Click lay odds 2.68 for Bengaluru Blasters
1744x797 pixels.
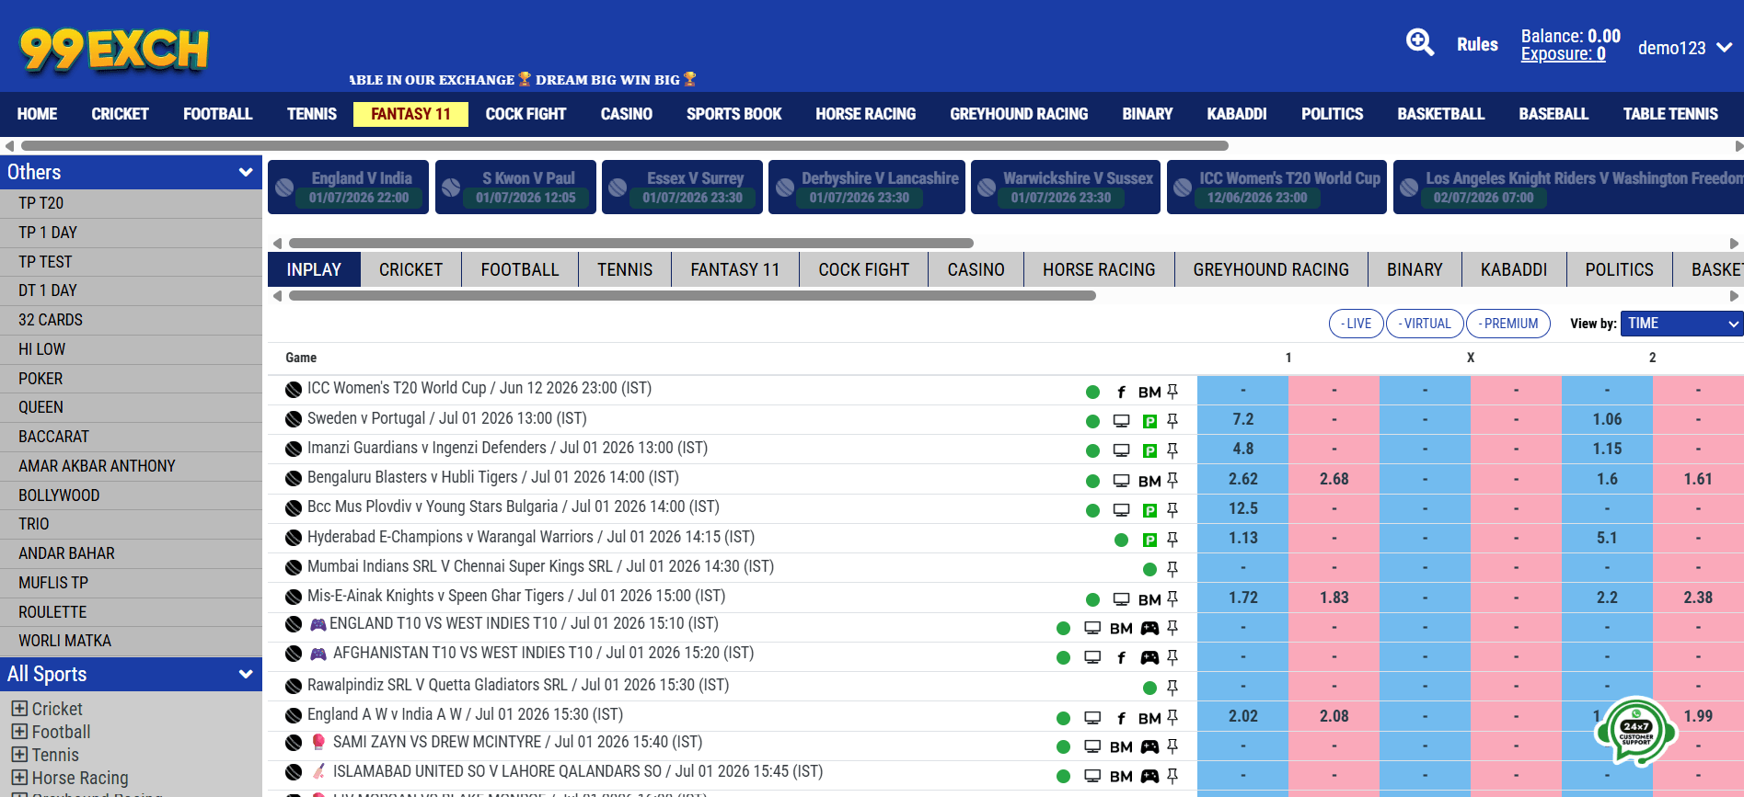click(x=1334, y=479)
